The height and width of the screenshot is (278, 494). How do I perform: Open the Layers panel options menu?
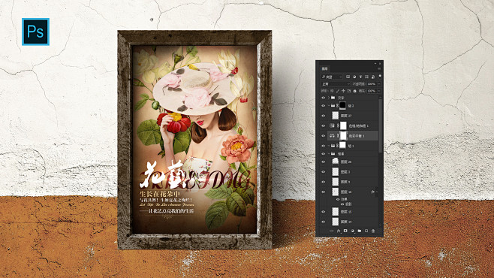(379, 68)
